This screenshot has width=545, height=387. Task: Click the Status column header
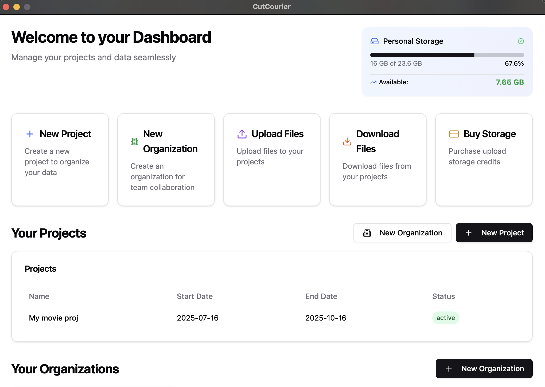(x=443, y=296)
